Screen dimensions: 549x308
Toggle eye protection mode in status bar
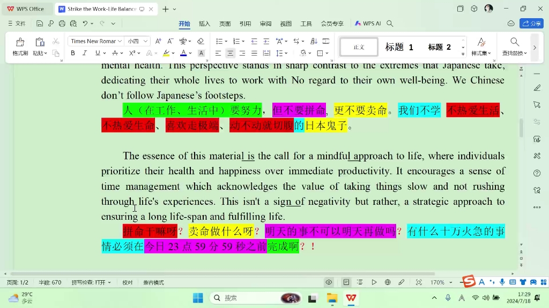coord(329,282)
